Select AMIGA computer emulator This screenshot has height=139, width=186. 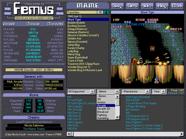(58, 36)
